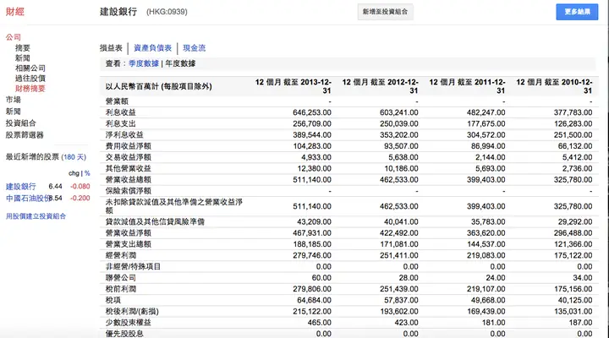The height and width of the screenshot is (338, 609).
Task: Click the 財經 logo heading
Action: click(x=15, y=12)
